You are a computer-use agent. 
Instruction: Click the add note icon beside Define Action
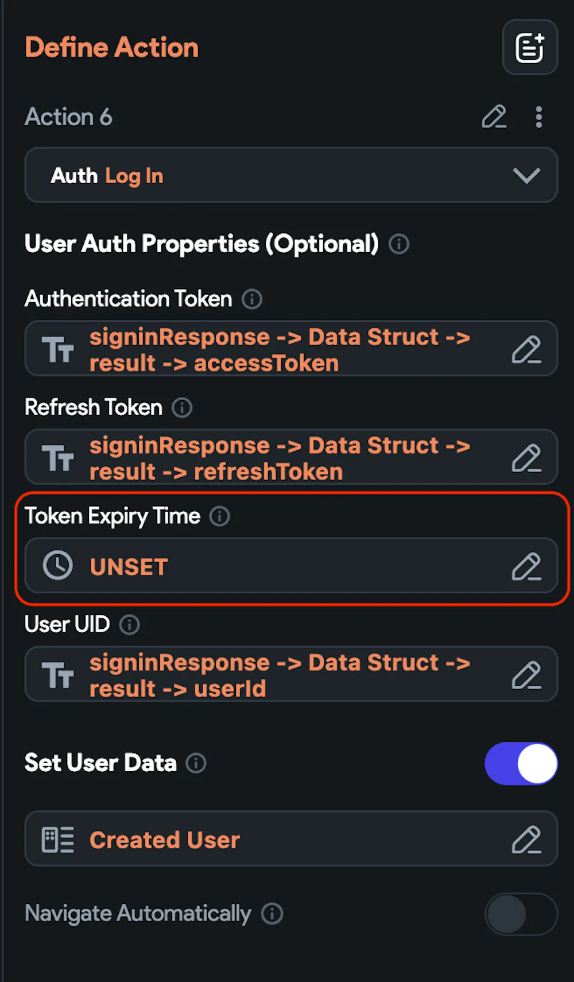(x=529, y=47)
